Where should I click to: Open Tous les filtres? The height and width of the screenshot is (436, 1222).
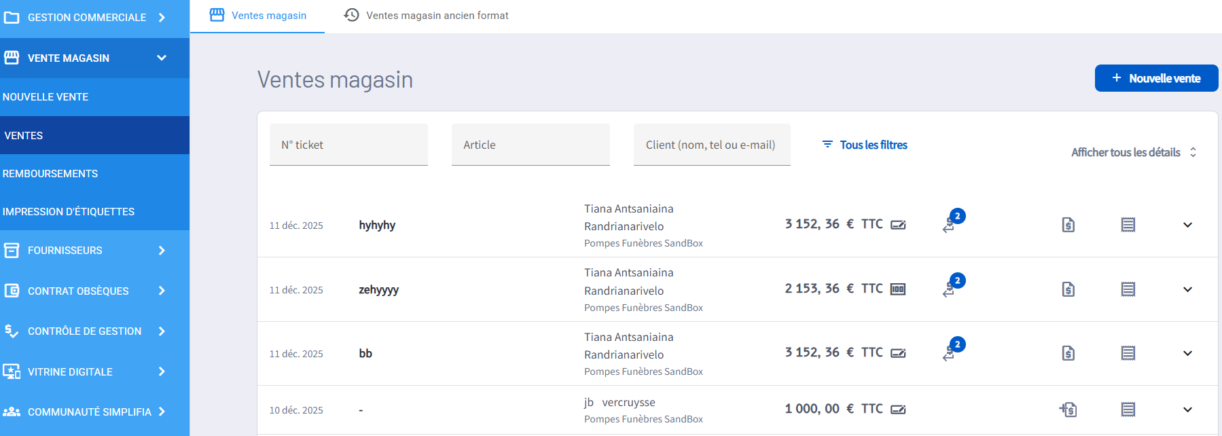pos(865,145)
